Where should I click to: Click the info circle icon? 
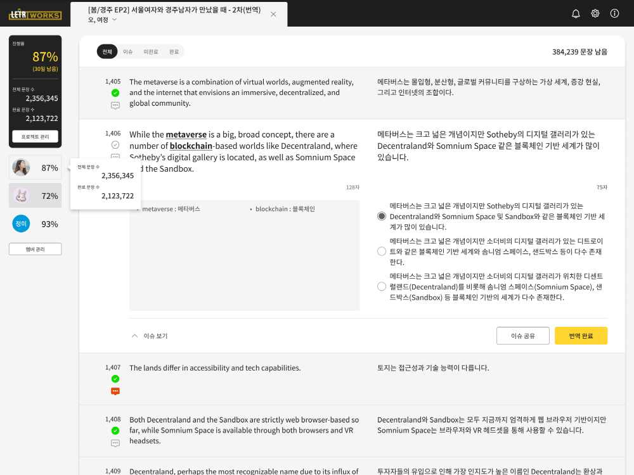614,13
